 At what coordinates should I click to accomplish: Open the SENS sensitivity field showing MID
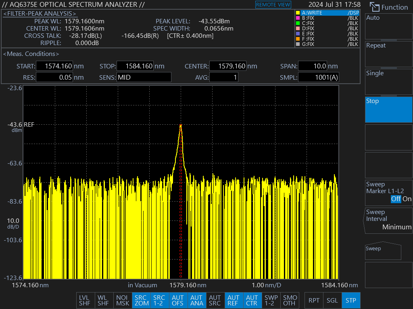[x=144, y=77]
